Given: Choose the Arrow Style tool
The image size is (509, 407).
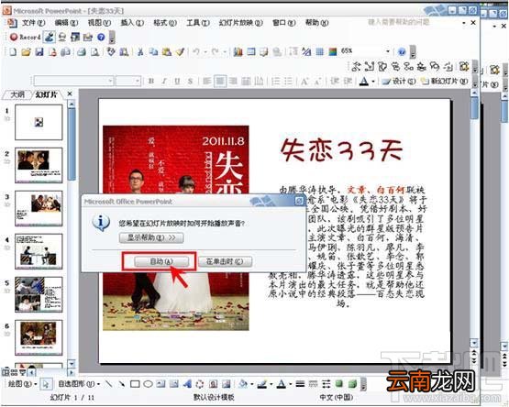Looking at the screenshot, I should (x=326, y=384).
